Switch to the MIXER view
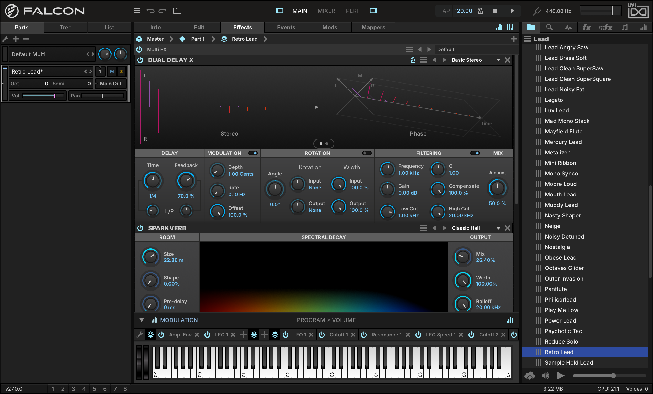This screenshot has width=653, height=394. pyautogui.click(x=326, y=11)
